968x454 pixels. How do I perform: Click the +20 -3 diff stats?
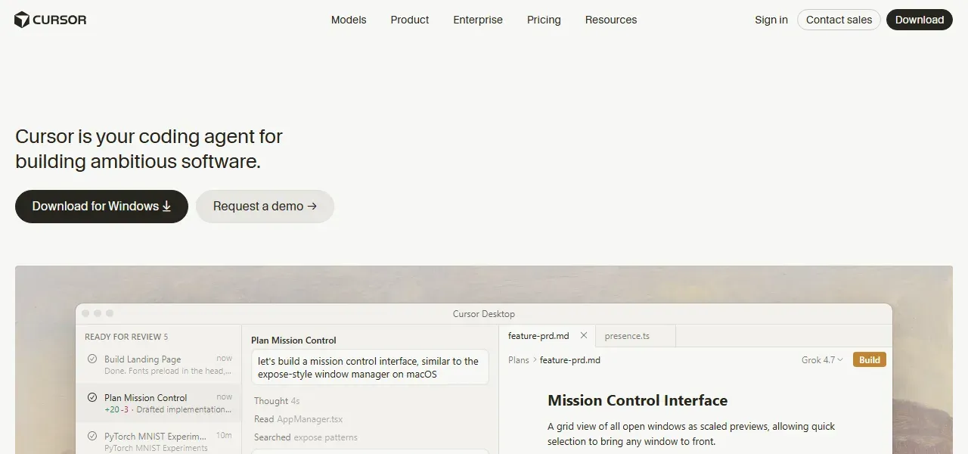click(116, 409)
